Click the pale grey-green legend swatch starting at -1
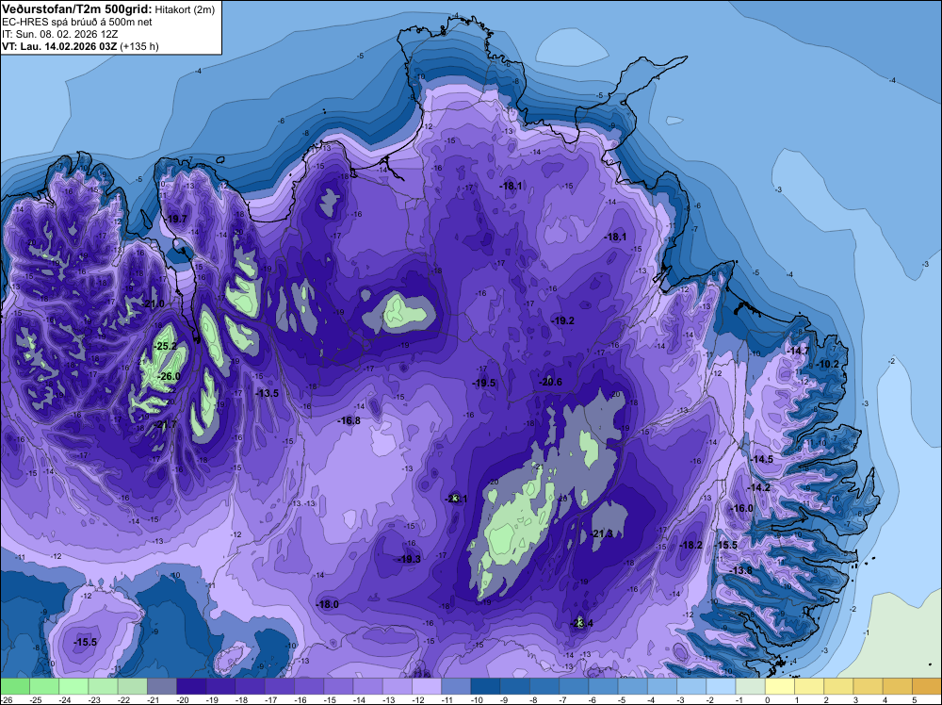 751,686
